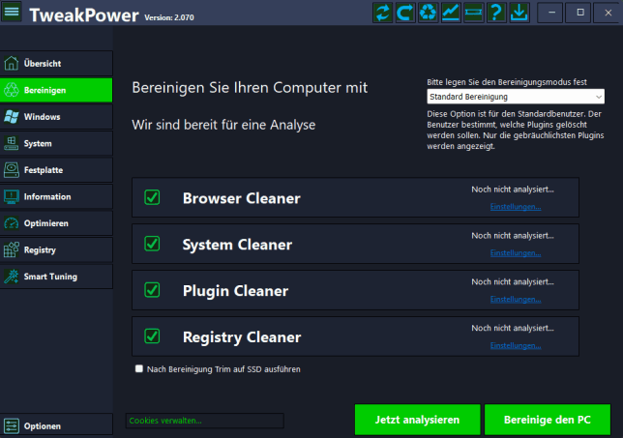Open the line chart toolbar icon
The width and height of the screenshot is (623, 438).
point(451,14)
